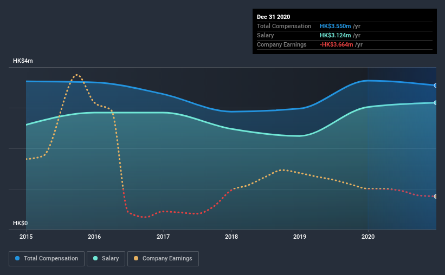Toggle the Total Compensation legend button

coord(47,259)
